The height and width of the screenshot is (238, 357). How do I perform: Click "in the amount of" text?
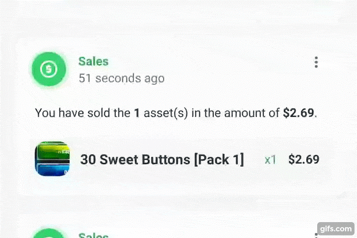click(235, 113)
